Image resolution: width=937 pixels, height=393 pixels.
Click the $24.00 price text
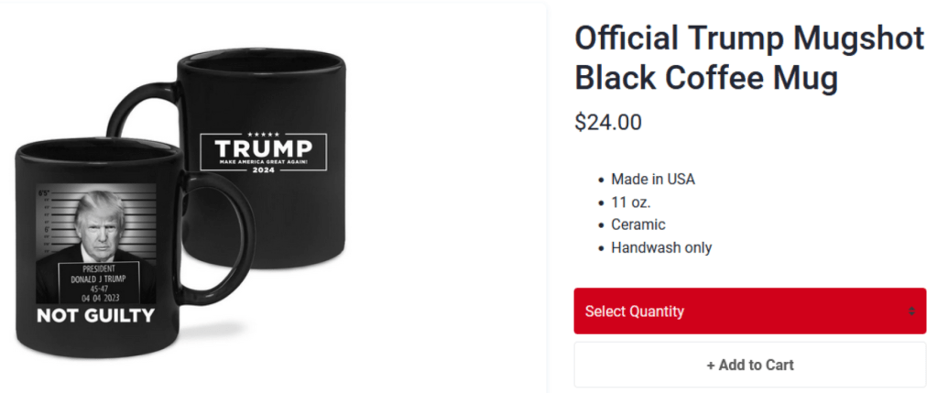[608, 122]
